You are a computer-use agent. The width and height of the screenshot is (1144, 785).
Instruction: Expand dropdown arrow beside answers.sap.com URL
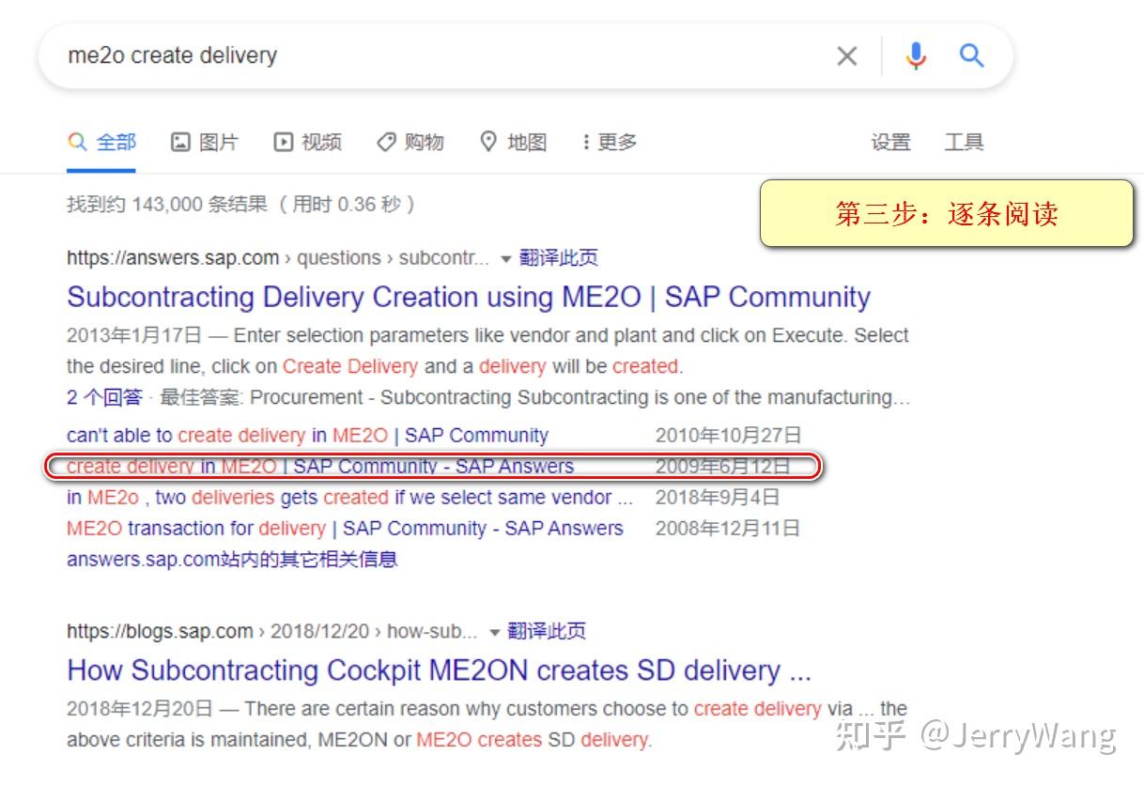tap(506, 259)
